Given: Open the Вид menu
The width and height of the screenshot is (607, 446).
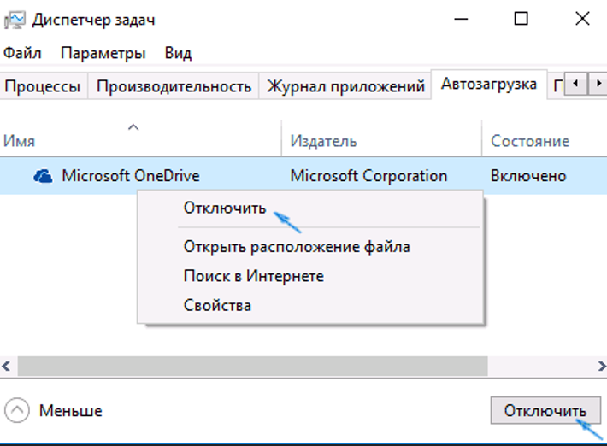Looking at the screenshot, I should [178, 53].
